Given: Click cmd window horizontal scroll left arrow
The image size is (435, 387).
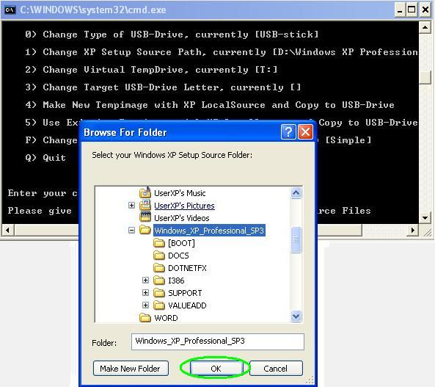Looking at the screenshot, I should 8,230.
